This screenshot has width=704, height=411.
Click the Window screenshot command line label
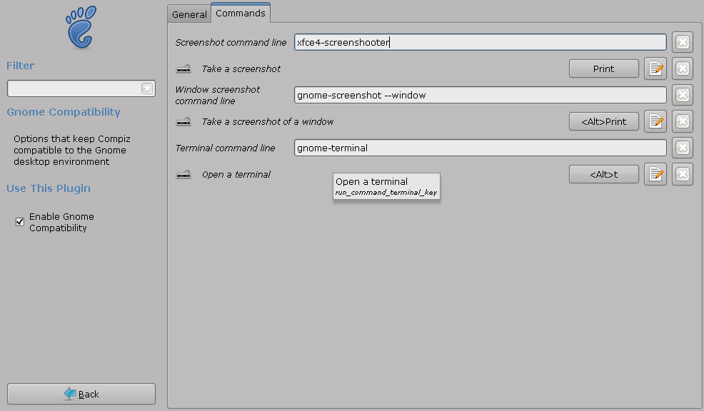217,95
